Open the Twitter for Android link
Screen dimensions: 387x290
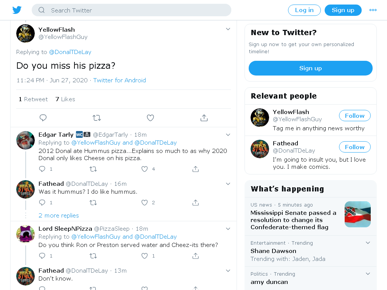coord(119,80)
